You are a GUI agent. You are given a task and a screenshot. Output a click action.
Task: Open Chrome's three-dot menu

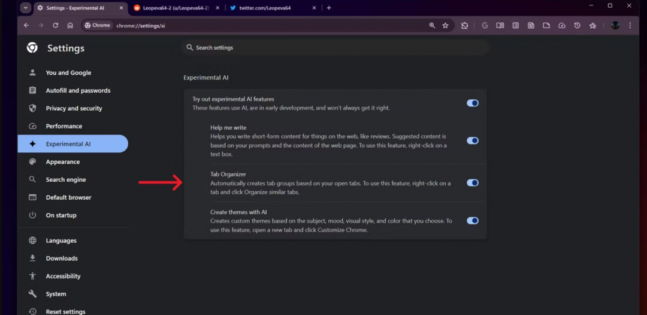click(x=631, y=26)
